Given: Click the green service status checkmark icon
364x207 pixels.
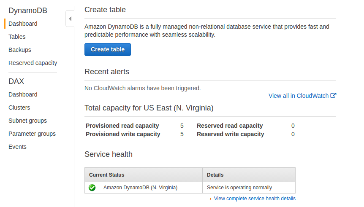Looking at the screenshot, I should point(92,188).
